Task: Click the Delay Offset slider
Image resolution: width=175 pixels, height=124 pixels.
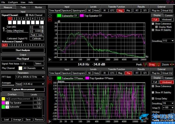Action: coord(17,33)
